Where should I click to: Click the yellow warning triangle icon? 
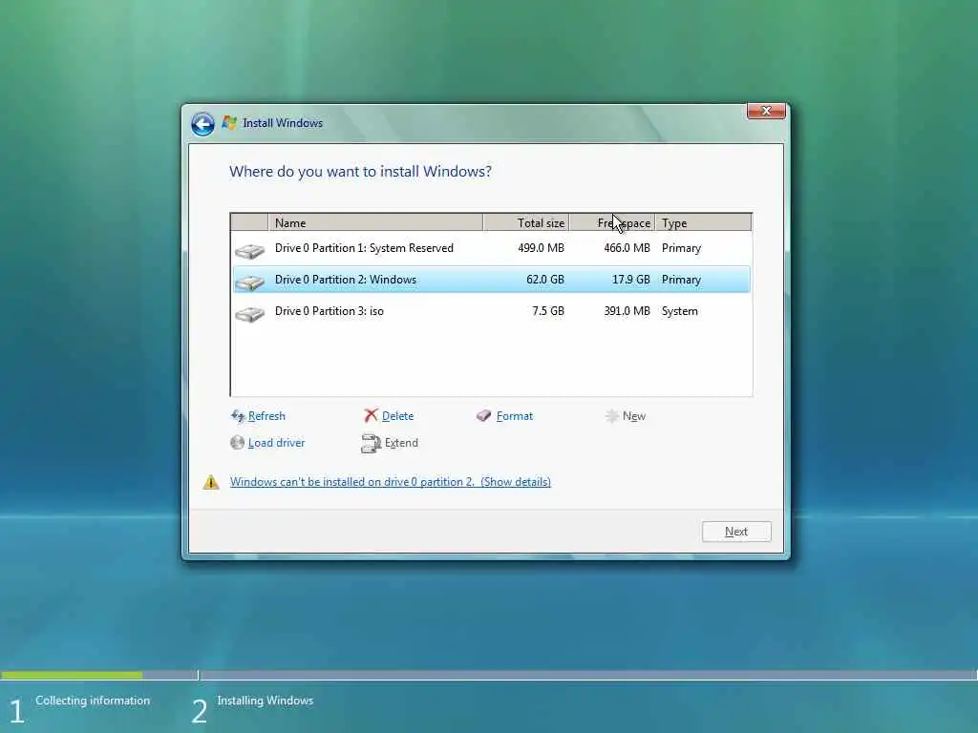pos(211,482)
